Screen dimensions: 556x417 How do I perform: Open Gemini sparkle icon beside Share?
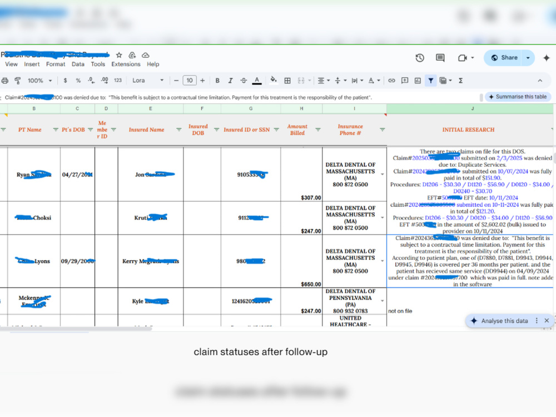click(x=546, y=58)
